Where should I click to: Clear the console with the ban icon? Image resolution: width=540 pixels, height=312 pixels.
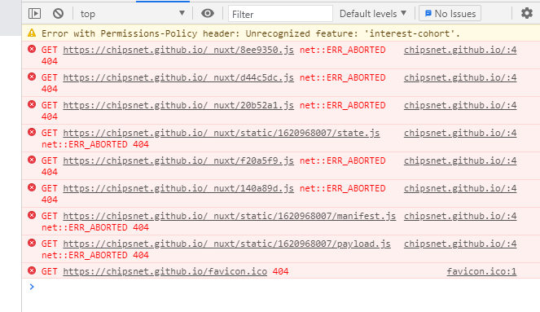click(x=58, y=13)
